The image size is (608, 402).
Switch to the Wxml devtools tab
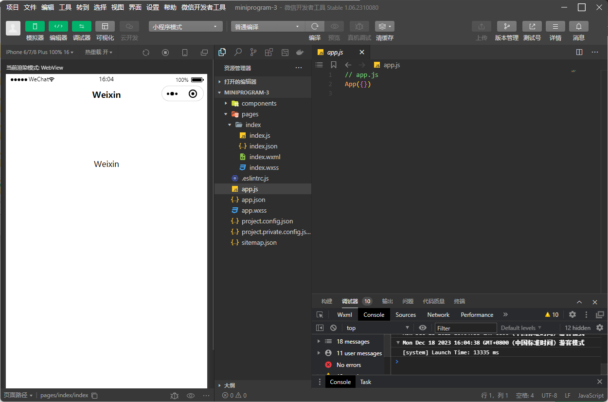pos(344,314)
